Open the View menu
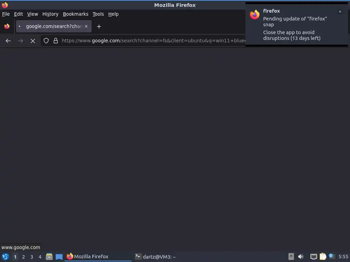The image size is (350, 262). pos(32,14)
